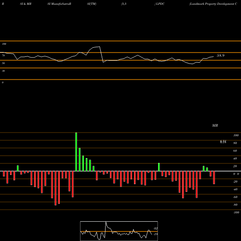Click the '32' value in the mini chart
Screen dimensions: 241x241
[x=156, y=228]
